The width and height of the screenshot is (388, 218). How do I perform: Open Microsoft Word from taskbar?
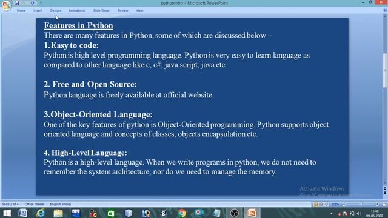pyautogui.click(x=23, y=213)
